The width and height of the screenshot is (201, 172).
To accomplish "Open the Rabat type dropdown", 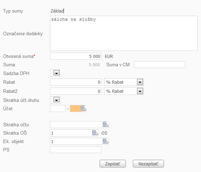I will coord(140,82).
